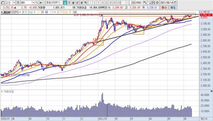Click the 매수 buy button
This screenshot has height=121, width=213.
click(164, 8)
